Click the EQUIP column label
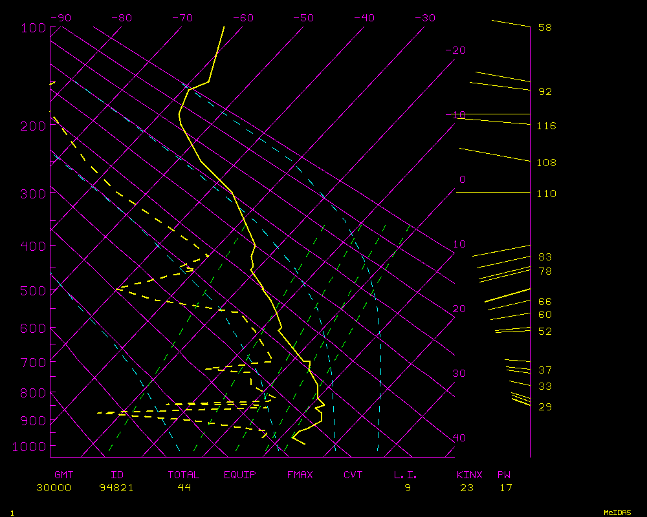Screen dimensions: 647x517 click(240, 475)
